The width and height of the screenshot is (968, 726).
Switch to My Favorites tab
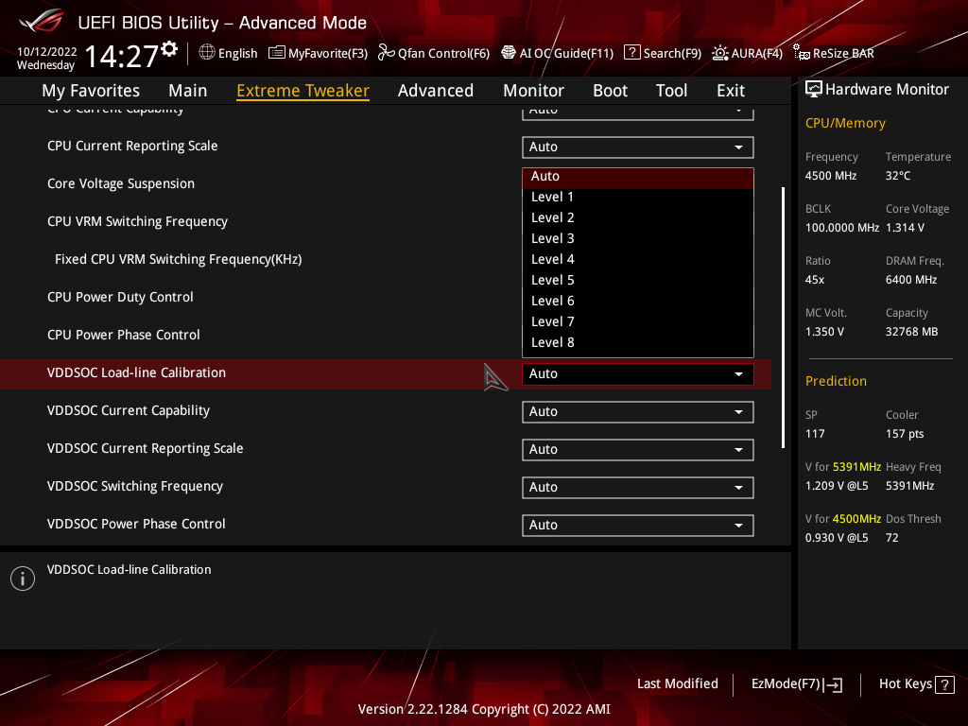(91, 90)
